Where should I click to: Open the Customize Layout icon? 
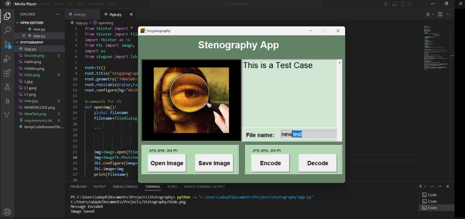410,4
